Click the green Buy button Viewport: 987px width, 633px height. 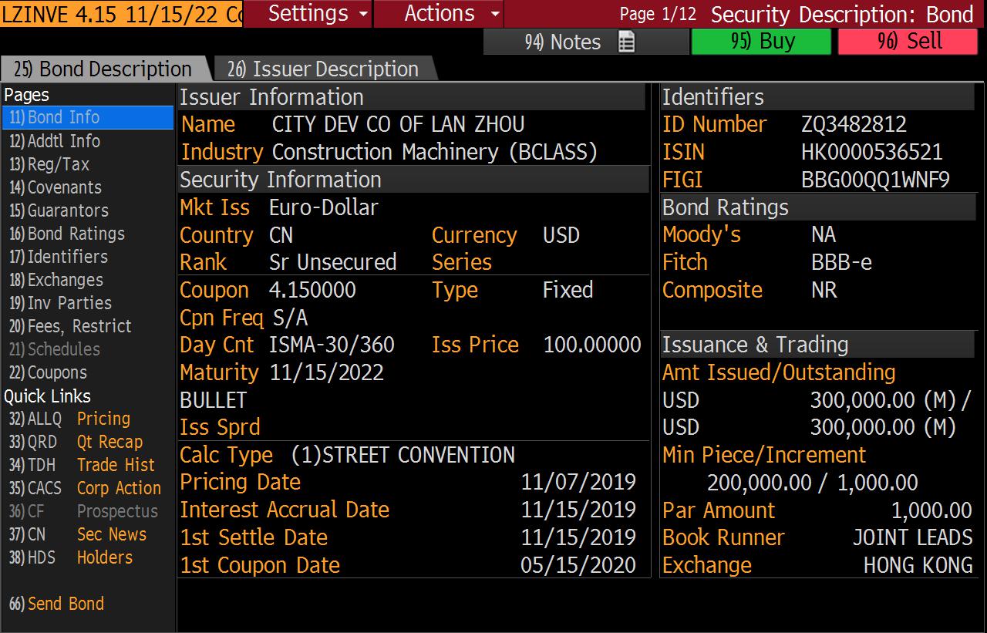[761, 42]
